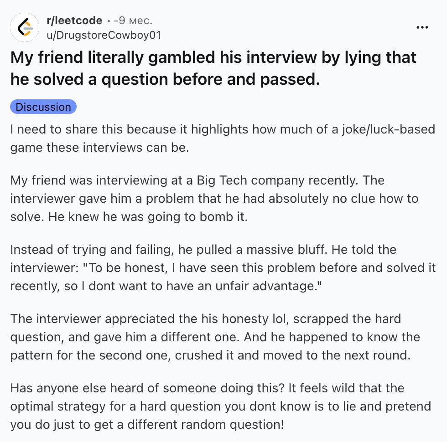Viewport: 447px width, 442px height.
Task: Click the post title about the gambled interview
Action: click(213, 68)
